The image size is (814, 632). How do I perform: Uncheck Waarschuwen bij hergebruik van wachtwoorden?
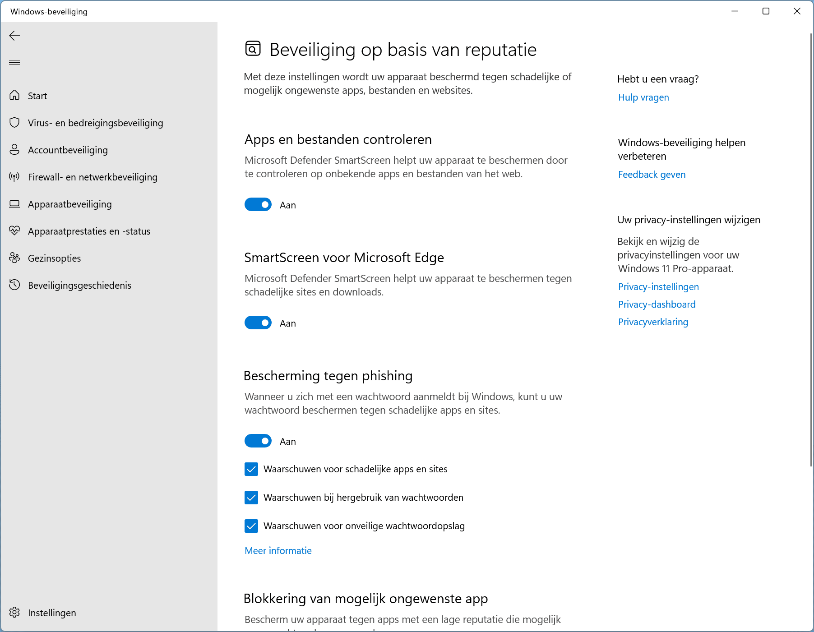(x=251, y=498)
